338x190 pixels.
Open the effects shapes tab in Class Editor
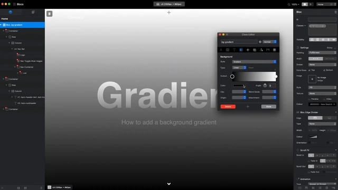coord(261,50)
